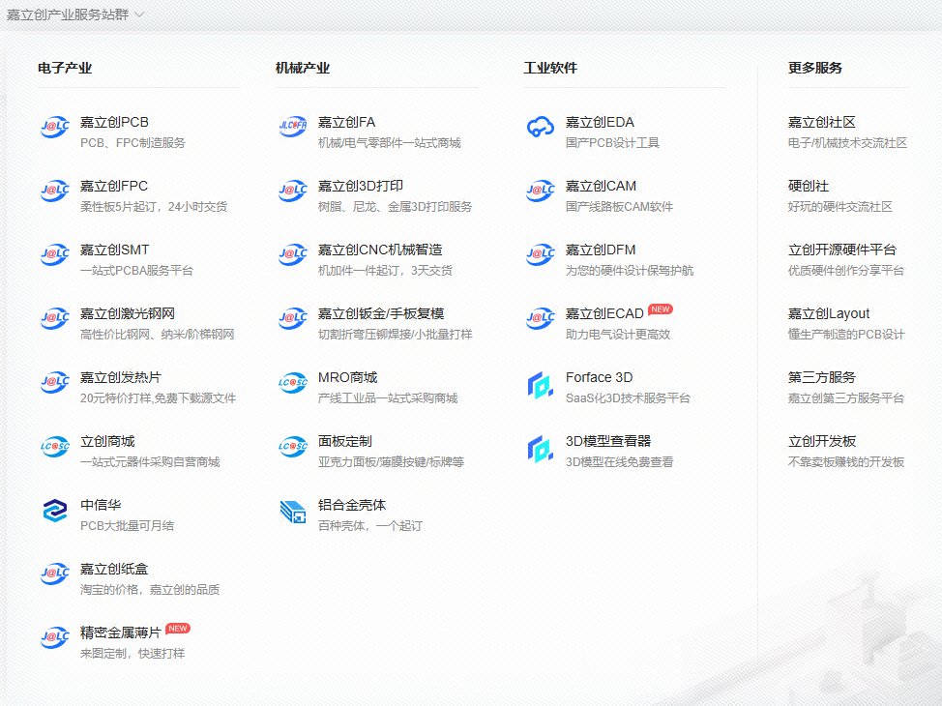This screenshot has width=942, height=706.
Task: Open 精密金属薄片 service
Action: [120, 632]
